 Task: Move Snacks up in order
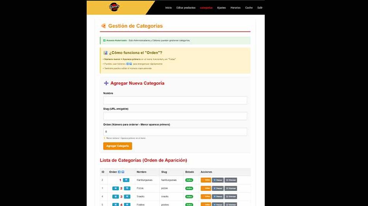pos(115,196)
